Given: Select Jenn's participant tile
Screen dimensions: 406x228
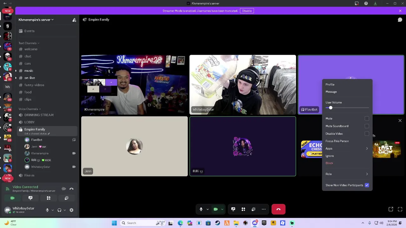Looking at the screenshot, I should pos(134,146).
